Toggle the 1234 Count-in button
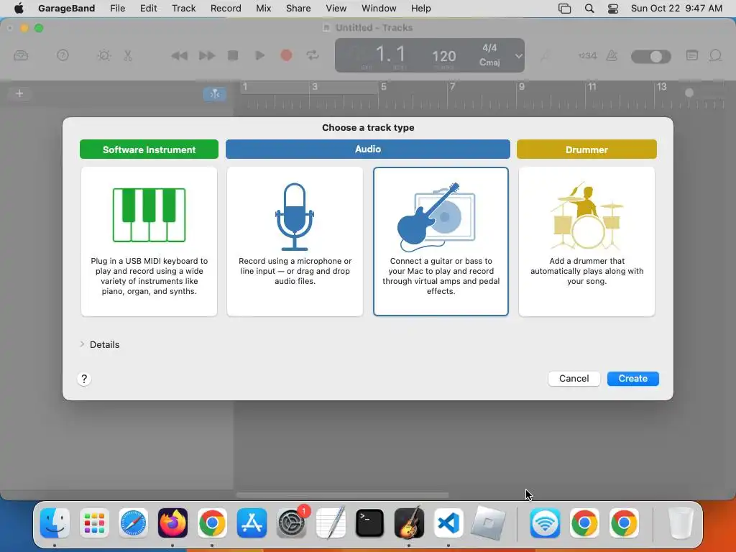This screenshot has height=552, width=736. point(587,55)
